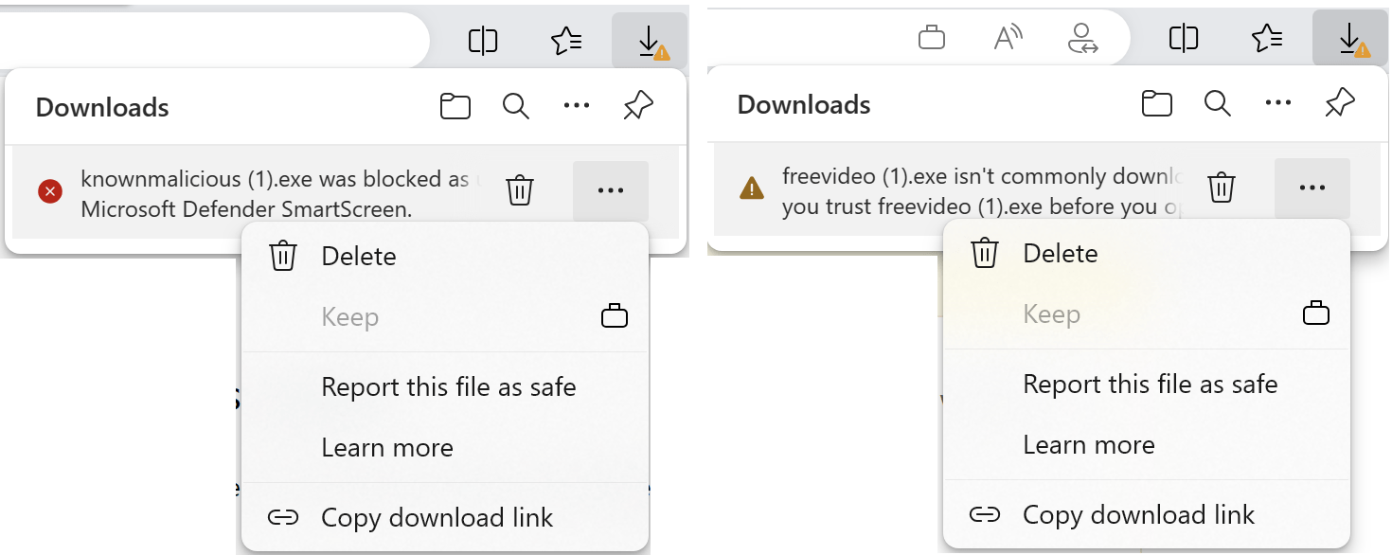Screen dimensions: 1392x555
Task: Click the briefcase icon in right address bar
Action: [932, 39]
